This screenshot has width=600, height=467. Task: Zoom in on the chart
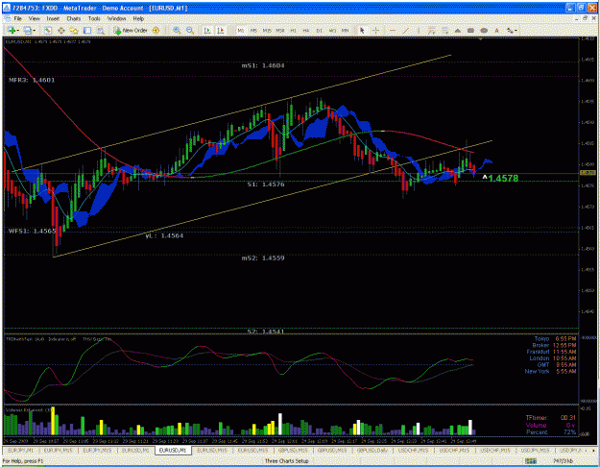[x=177, y=30]
